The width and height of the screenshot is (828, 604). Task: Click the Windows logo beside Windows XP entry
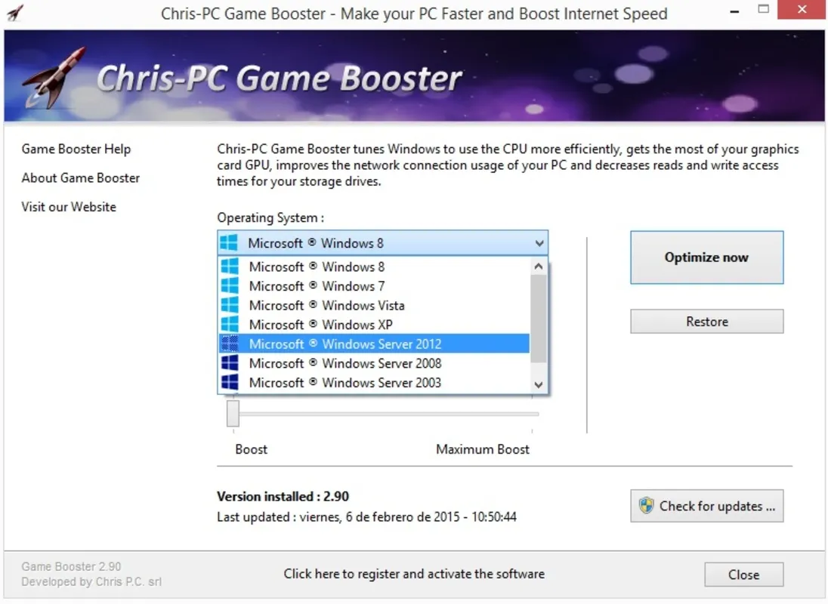point(230,325)
